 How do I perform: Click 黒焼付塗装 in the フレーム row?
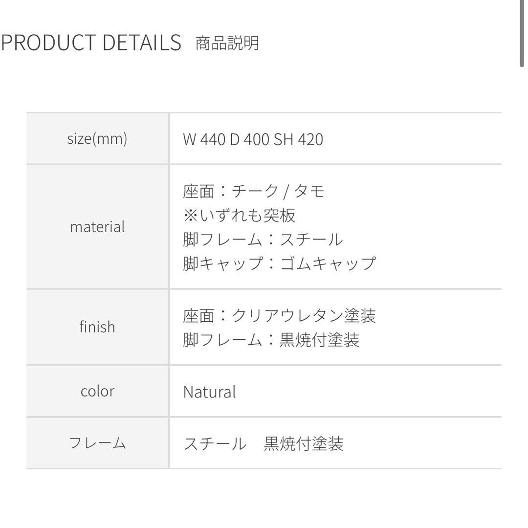point(304,444)
